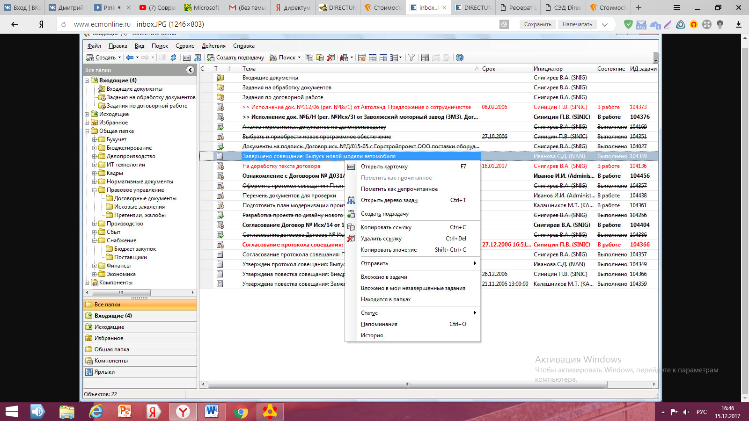Click the blue Back arrow in toolbar
749x421 pixels.
pyautogui.click(x=130, y=58)
